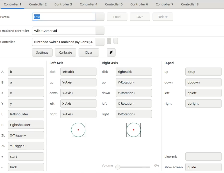The image size is (224, 173).
Task: Click the minus button to remove controller
Action: (115, 41)
